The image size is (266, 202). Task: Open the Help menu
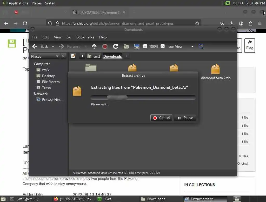coord(103,37)
